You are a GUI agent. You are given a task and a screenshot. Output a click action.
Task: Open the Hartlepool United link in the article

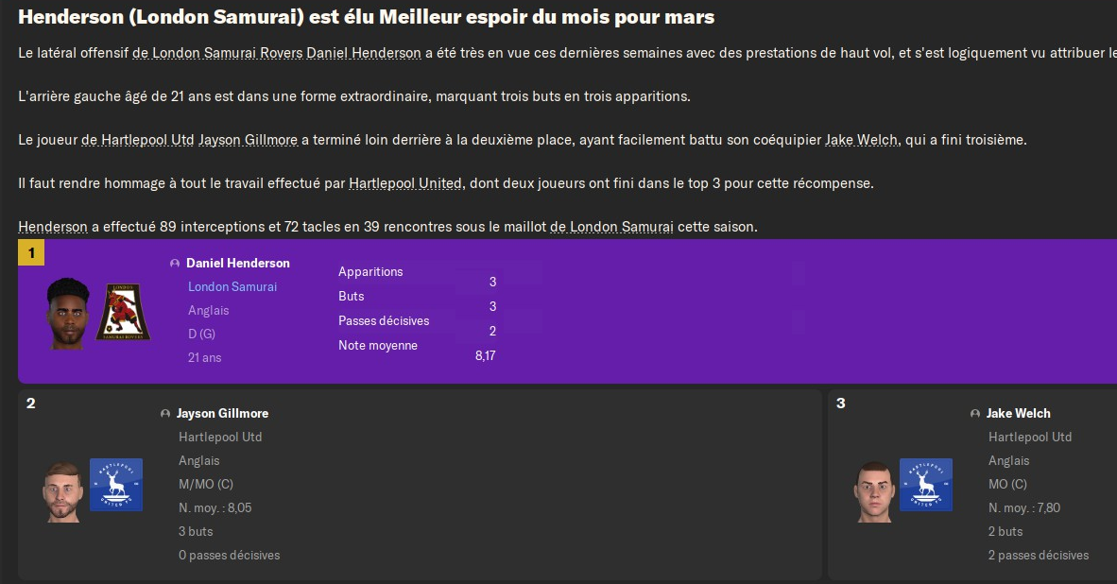click(x=405, y=183)
